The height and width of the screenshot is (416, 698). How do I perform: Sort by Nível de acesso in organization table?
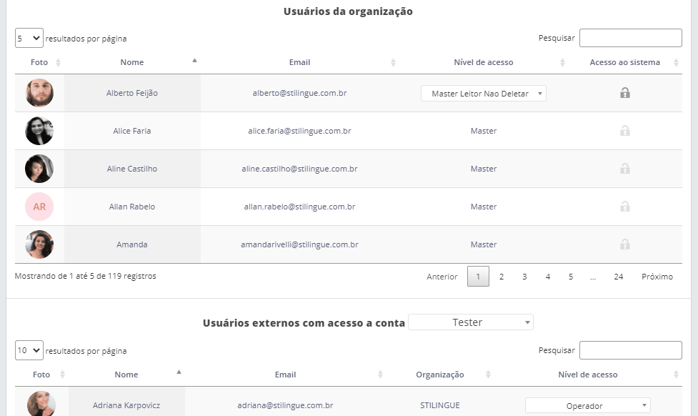483,62
